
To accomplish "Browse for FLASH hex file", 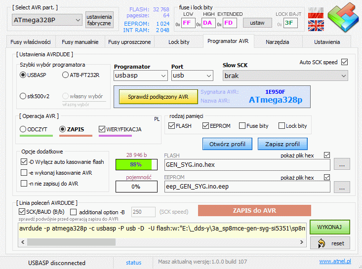I will pos(342,164).
